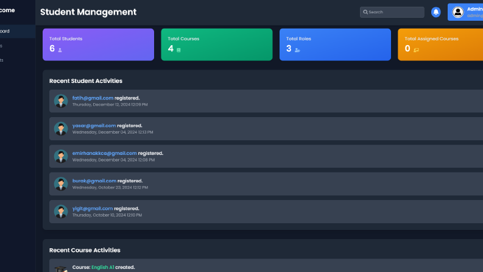This screenshot has width=483, height=272.
Task: Click the Recent Course Activities heading
Action: coord(85,250)
